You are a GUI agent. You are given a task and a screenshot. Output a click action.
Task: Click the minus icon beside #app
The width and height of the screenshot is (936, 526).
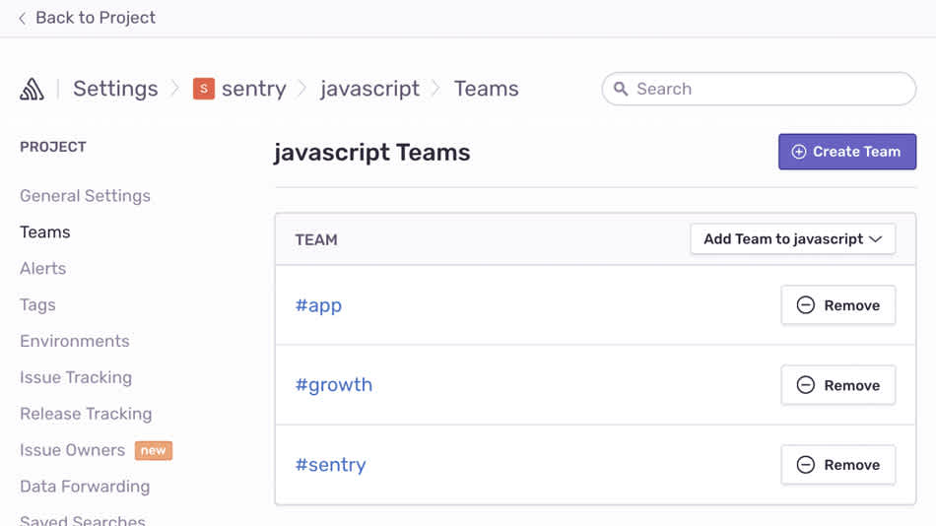point(805,305)
